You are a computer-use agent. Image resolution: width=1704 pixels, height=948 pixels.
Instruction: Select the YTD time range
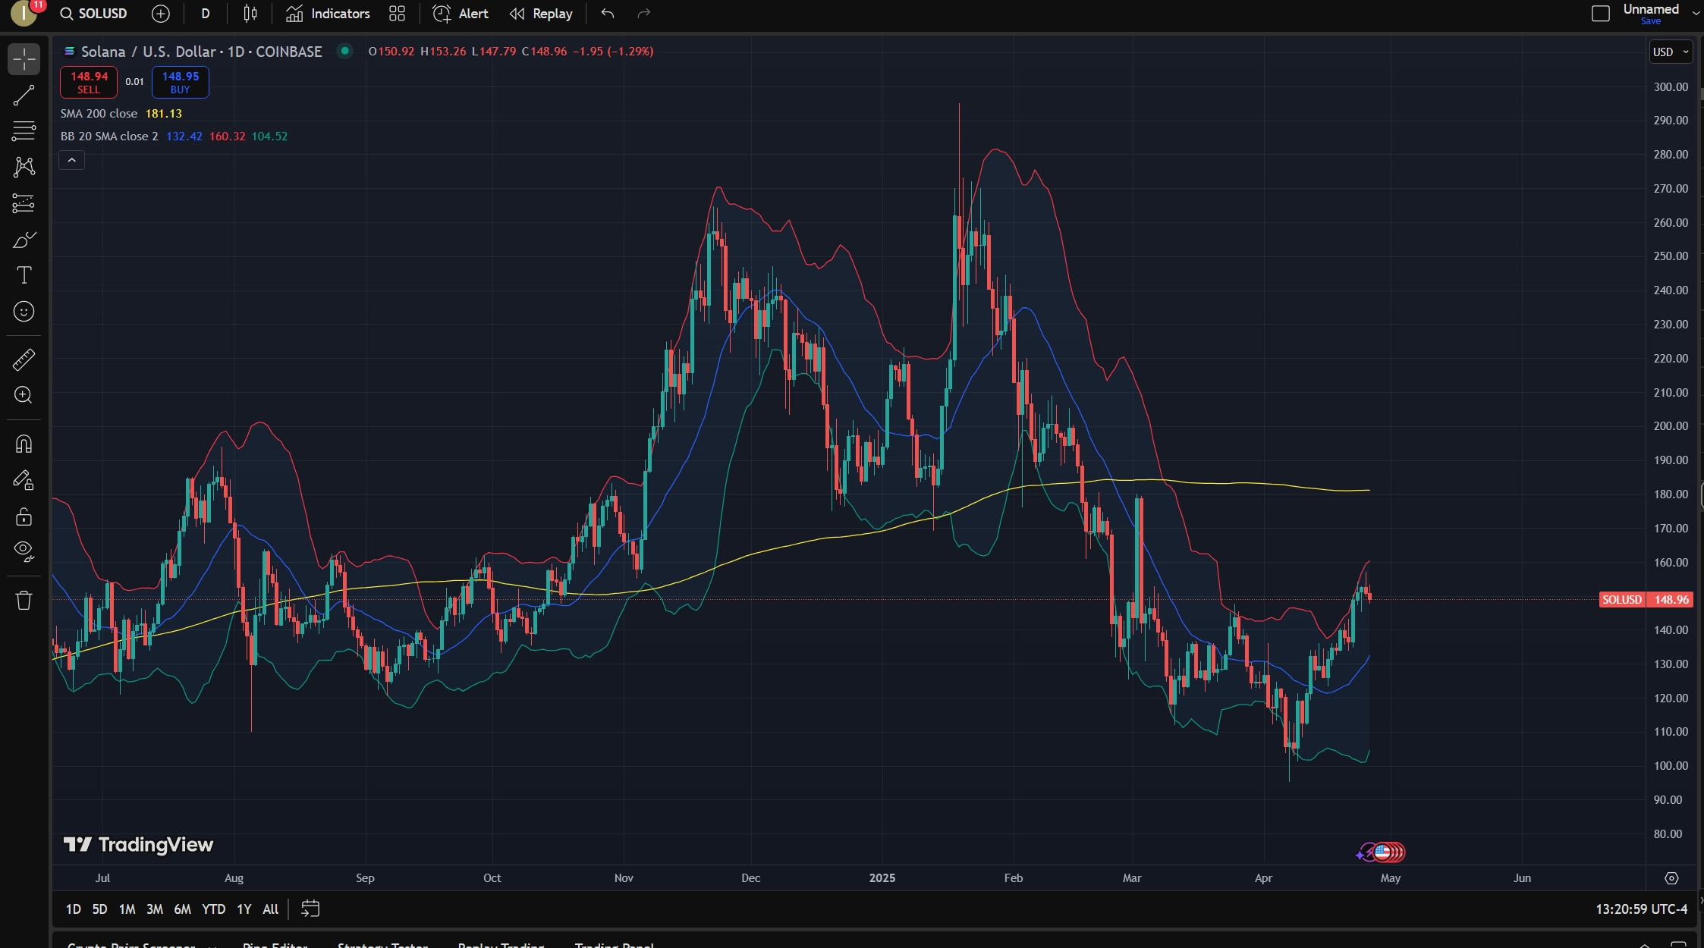point(213,909)
